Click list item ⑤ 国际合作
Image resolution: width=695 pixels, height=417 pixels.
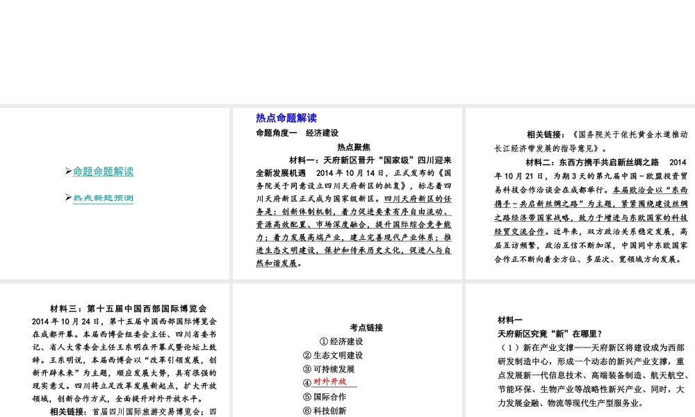(x=325, y=397)
